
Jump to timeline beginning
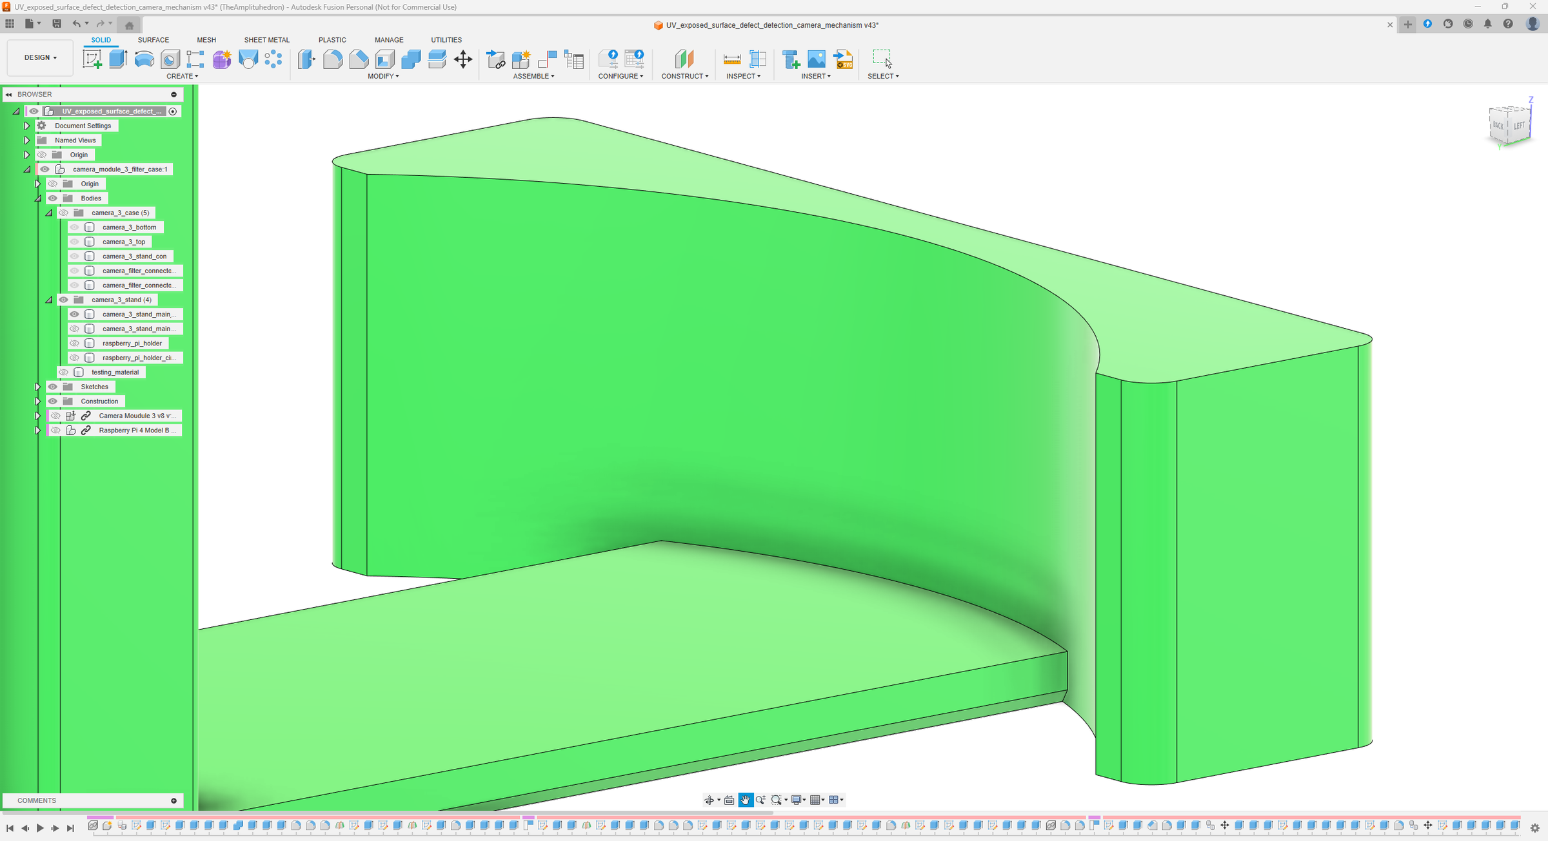click(10, 828)
